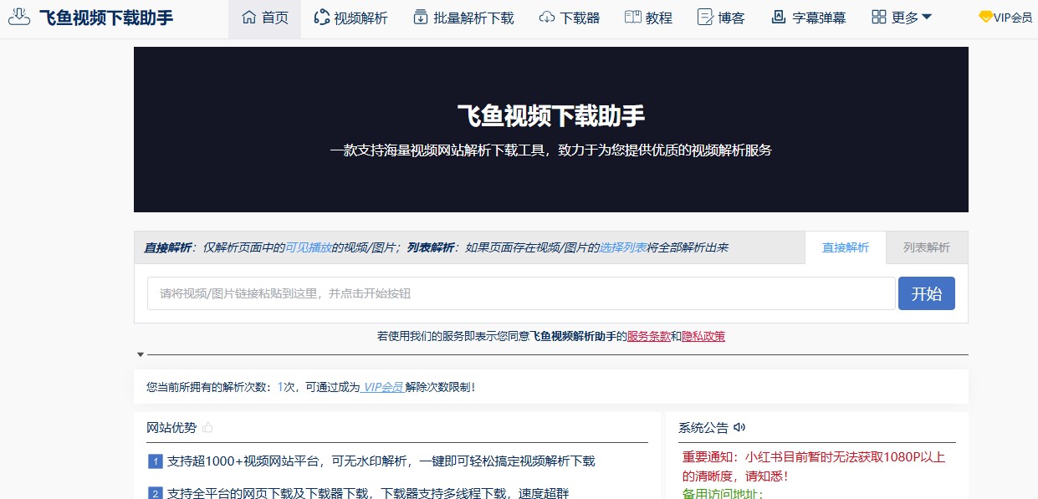Open the 服务条款 terms link
The width and height of the screenshot is (1038, 499).
point(648,337)
